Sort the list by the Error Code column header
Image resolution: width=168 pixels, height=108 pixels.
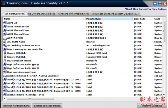(143, 19)
